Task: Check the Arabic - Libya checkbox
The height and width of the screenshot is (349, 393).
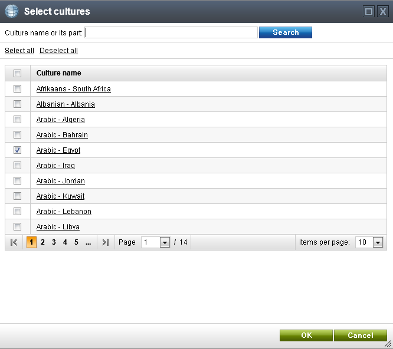Action: click(17, 226)
